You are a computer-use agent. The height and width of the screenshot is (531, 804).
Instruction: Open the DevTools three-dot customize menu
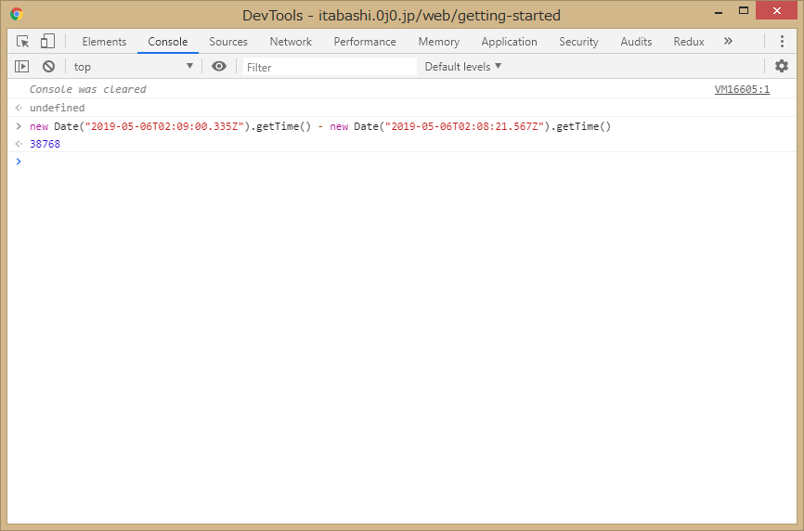[782, 42]
